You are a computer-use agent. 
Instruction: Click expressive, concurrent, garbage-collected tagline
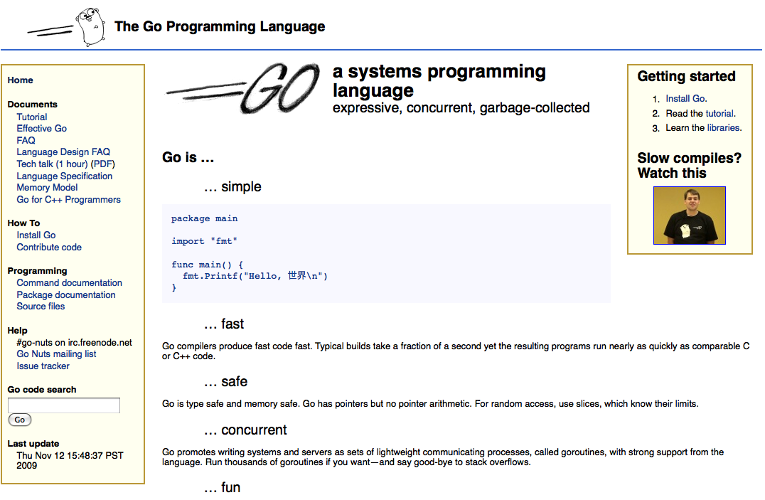tap(461, 108)
